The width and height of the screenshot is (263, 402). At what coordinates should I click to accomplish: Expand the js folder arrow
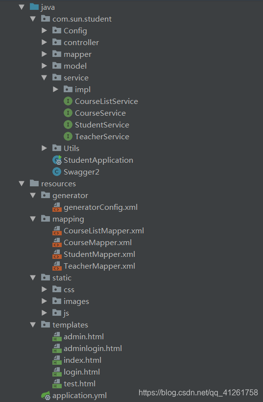pos(44,313)
